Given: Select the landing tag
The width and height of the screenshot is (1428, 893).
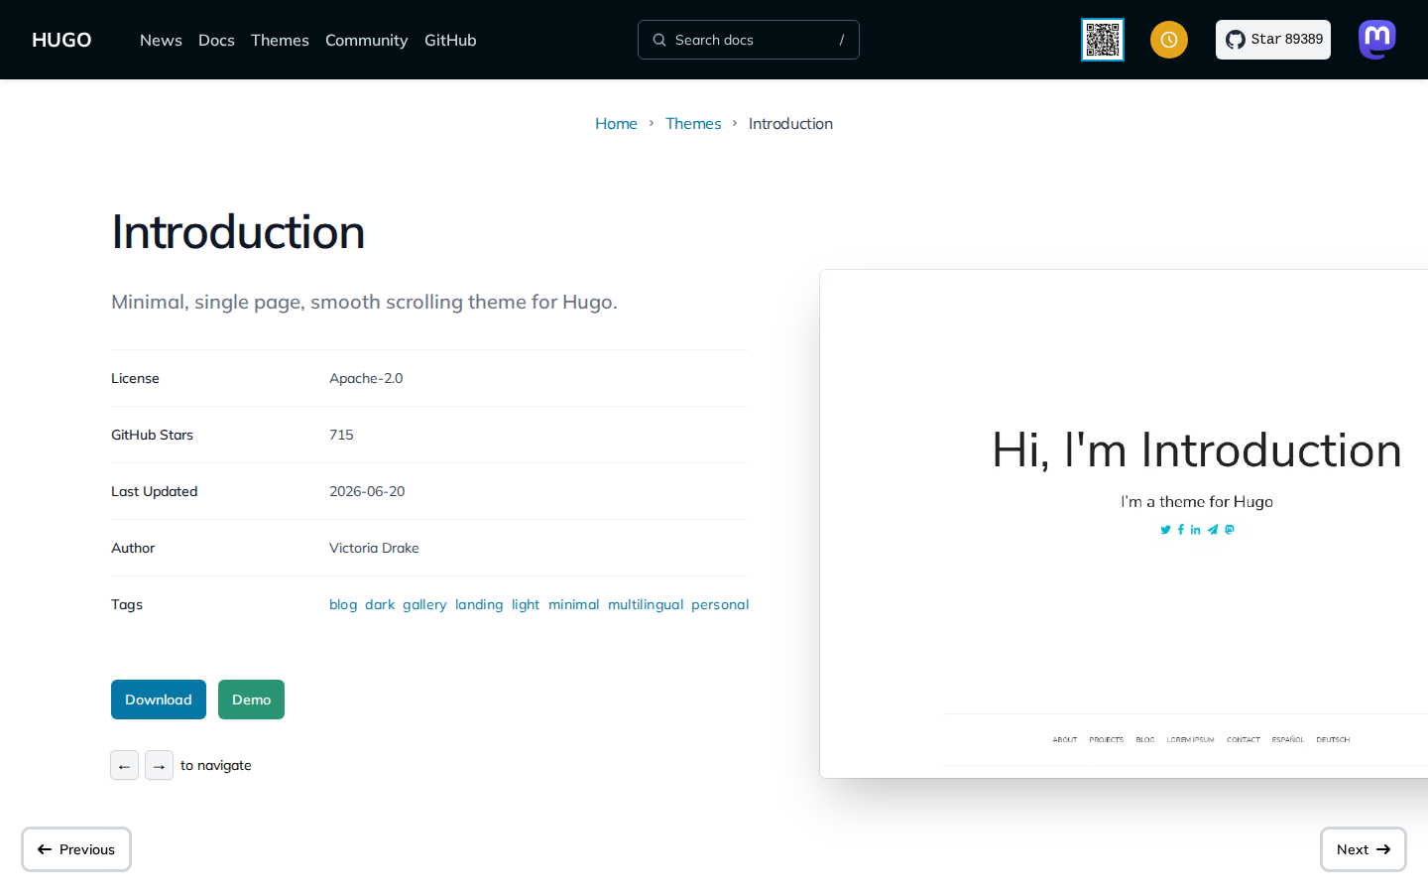Looking at the screenshot, I should pyautogui.click(x=479, y=604).
